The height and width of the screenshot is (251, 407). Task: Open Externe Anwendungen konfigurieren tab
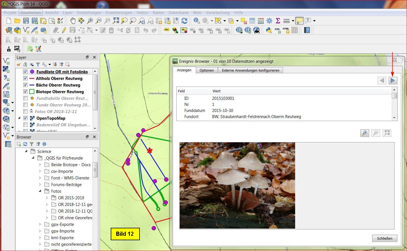coord(250,70)
